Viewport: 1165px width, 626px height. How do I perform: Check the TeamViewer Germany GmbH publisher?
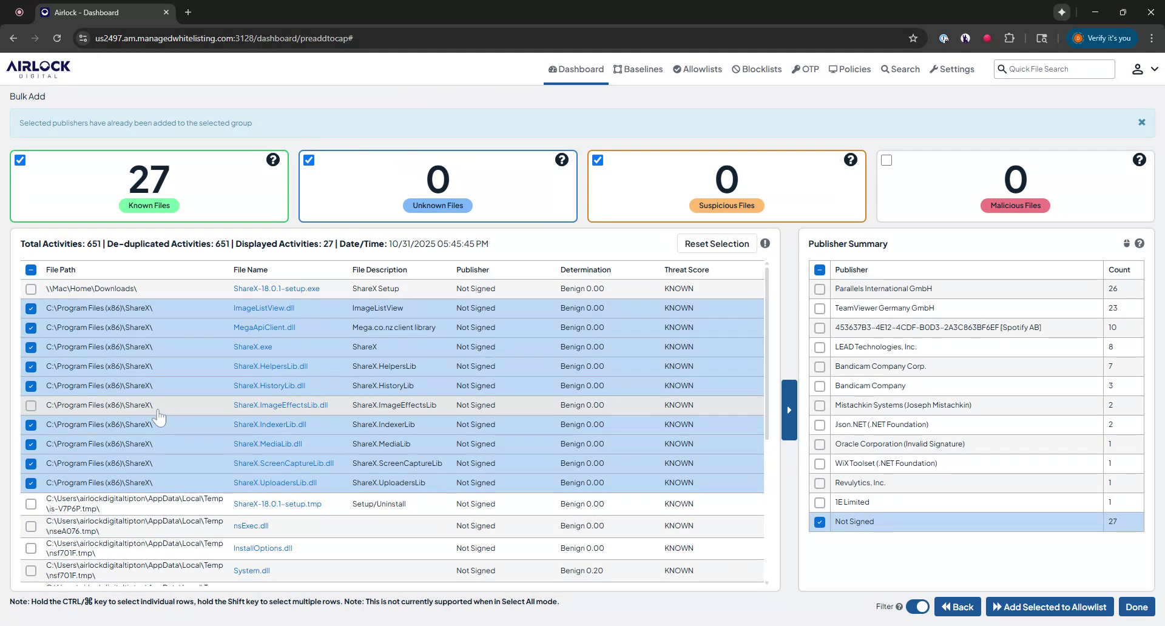pos(819,308)
